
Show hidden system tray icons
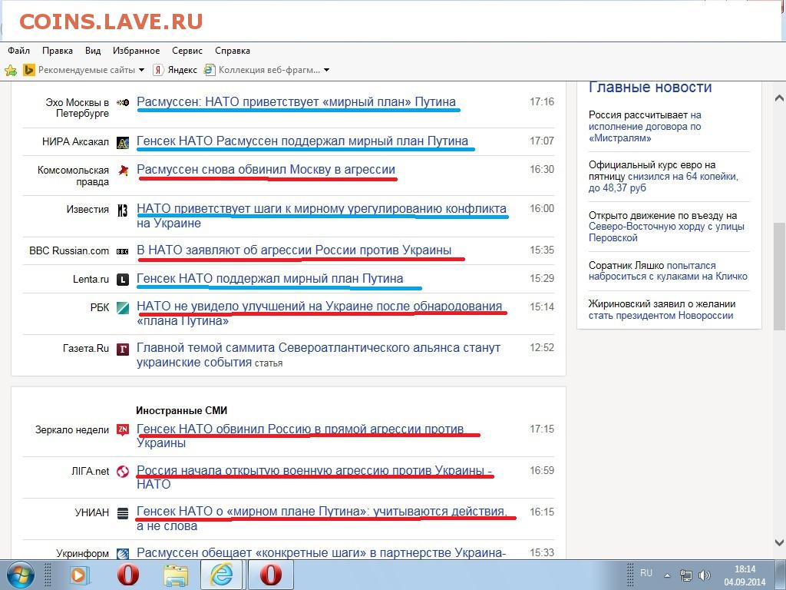point(667,575)
